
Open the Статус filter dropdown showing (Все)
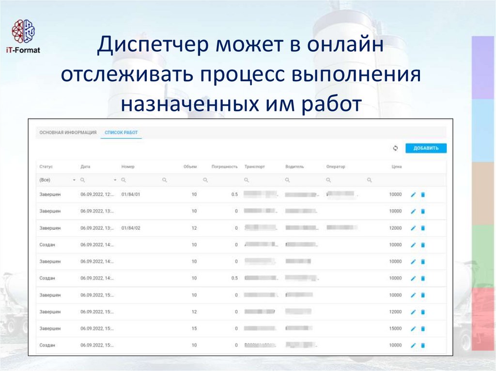point(57,180)
